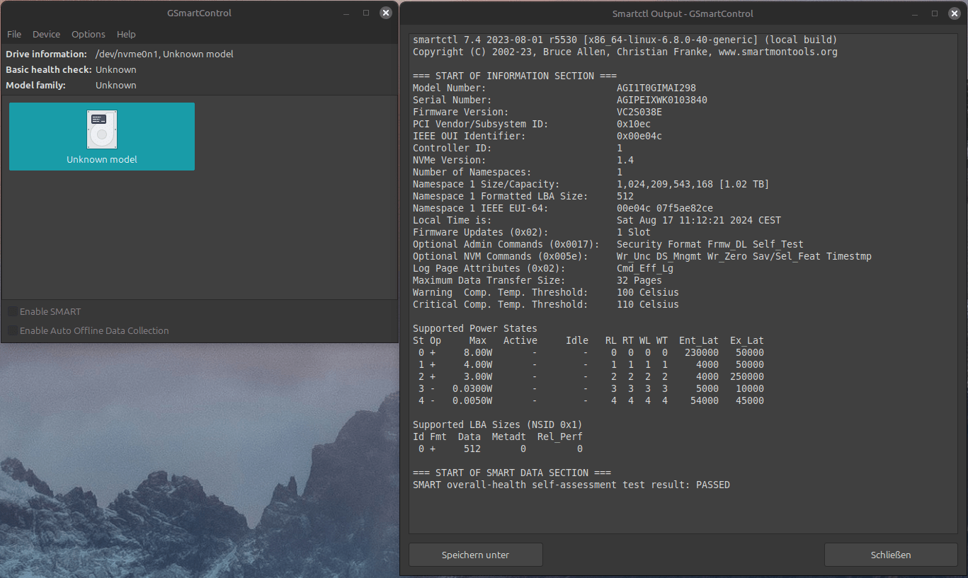
Task: Open the Help menu
Action: coord(126,34)
